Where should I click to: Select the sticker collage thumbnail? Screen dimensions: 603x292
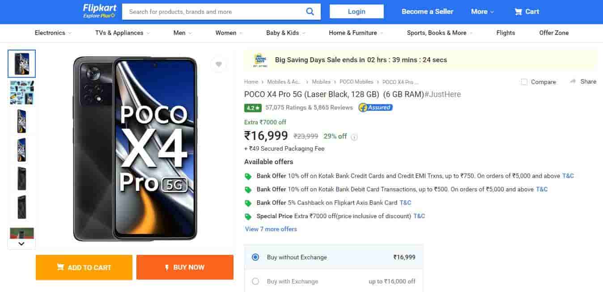(x=21, y=92)
